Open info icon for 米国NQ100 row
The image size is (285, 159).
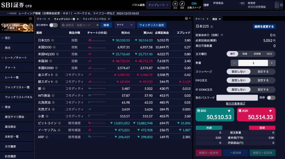coord(57,54)
